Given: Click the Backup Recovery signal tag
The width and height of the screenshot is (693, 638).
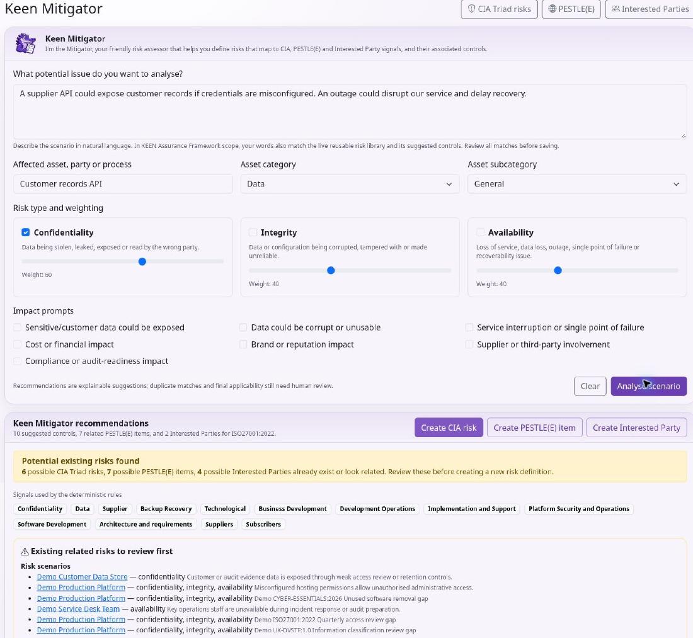Looking at the screenshot, I should (166, 508).
